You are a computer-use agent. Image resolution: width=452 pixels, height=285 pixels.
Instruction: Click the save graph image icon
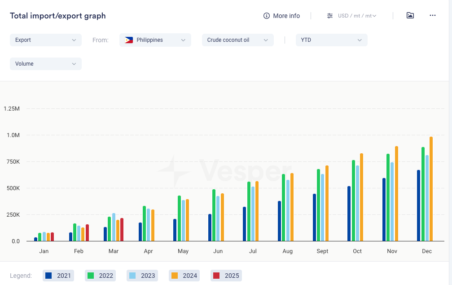410,15
